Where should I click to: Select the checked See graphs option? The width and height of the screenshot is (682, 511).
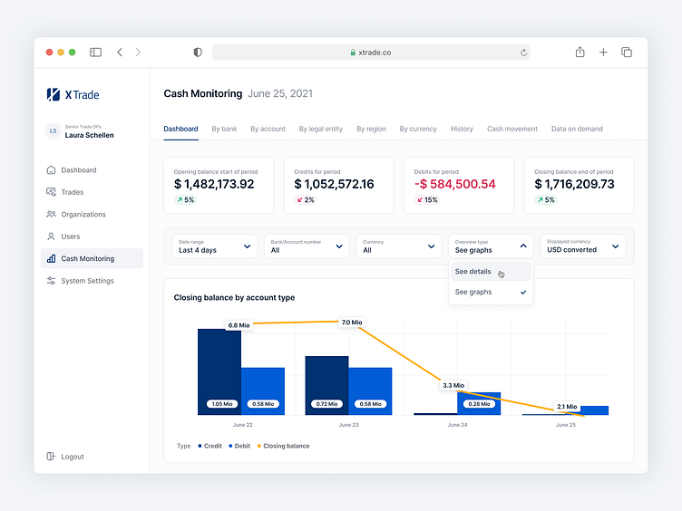[x=491, y=292]
